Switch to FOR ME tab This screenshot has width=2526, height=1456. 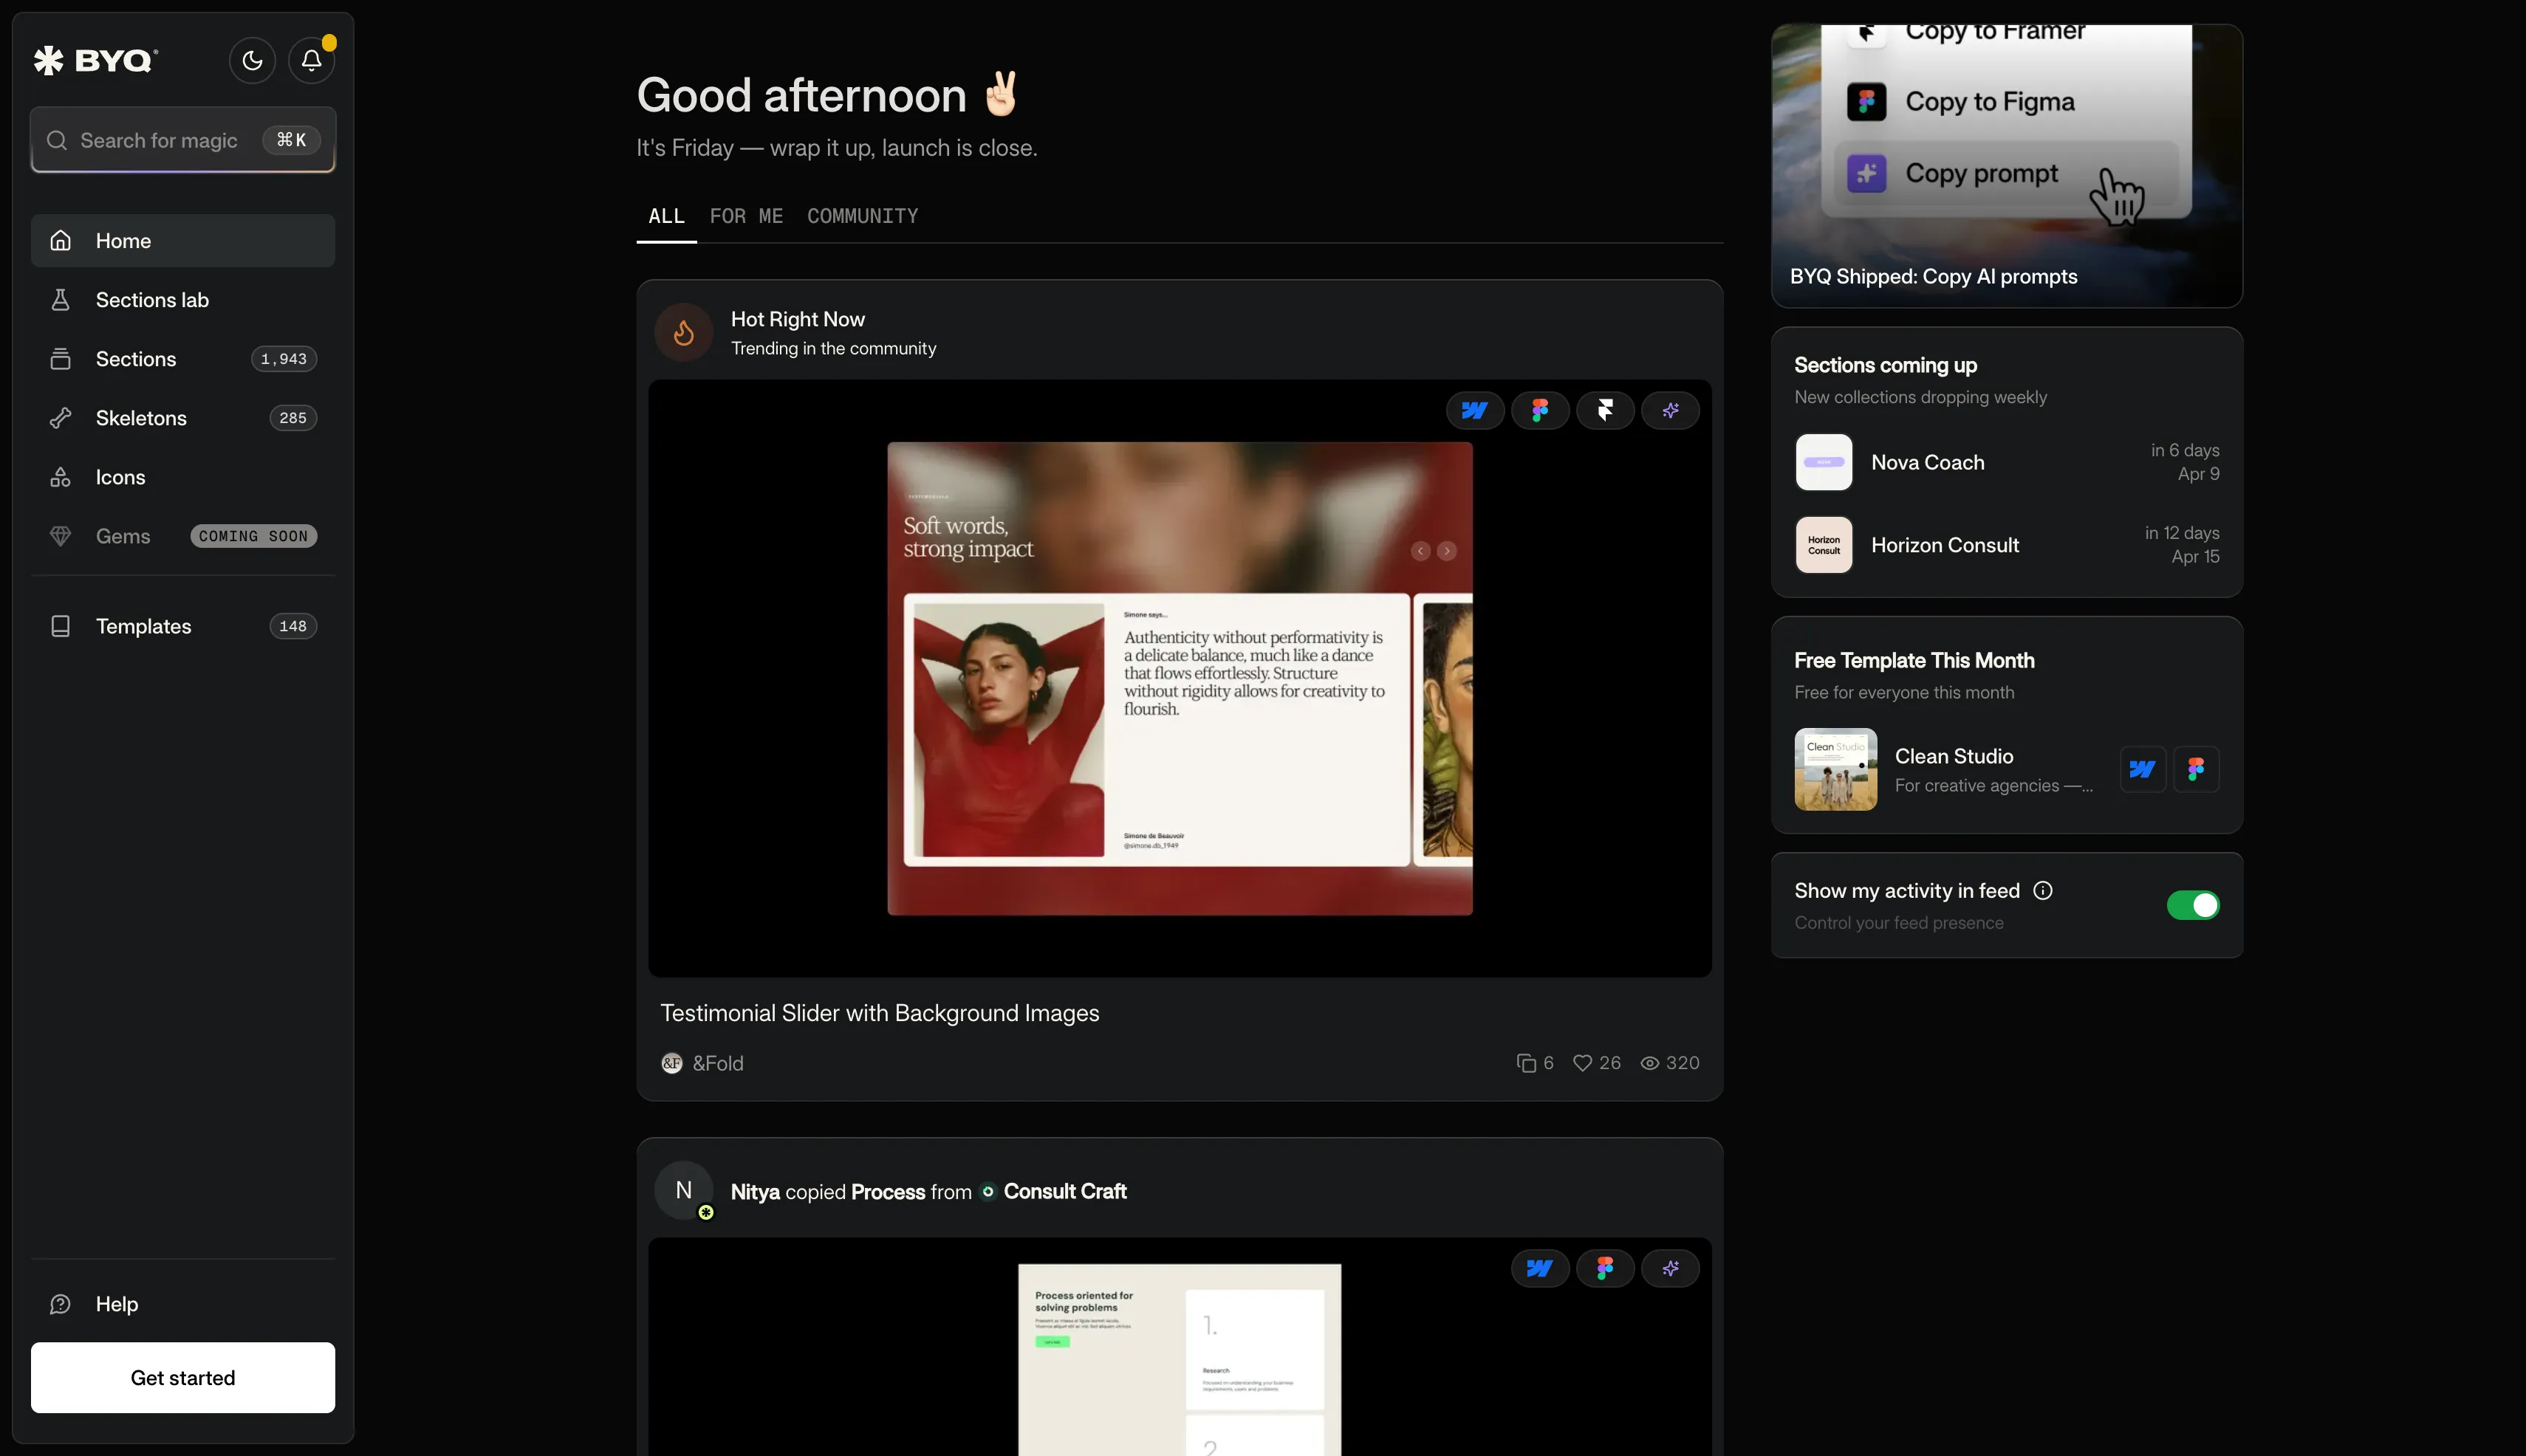(x=745, y=216)
